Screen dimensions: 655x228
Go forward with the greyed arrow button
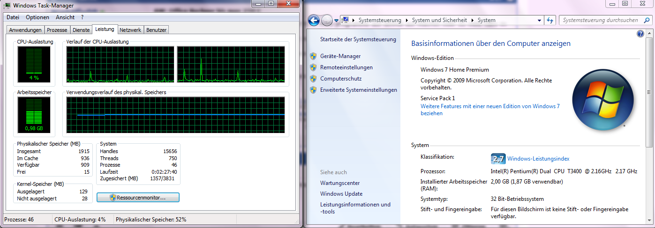tap(327, 20)
